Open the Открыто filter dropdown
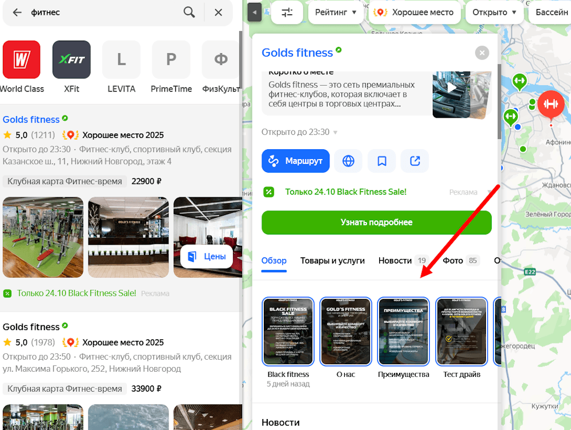This screenshot has width=571, height=430. (494, 13)
